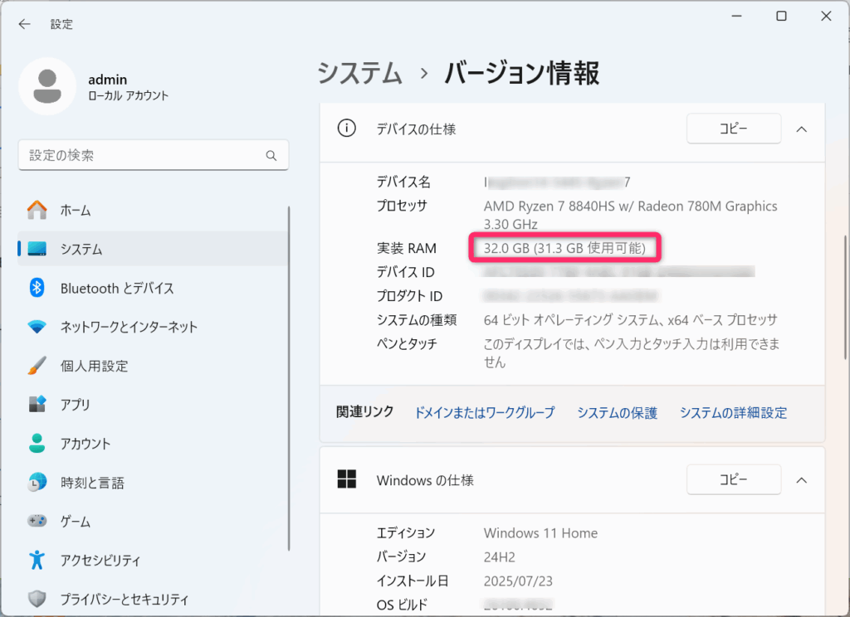Open ホーム in sidebar

(x=153, y=210)
